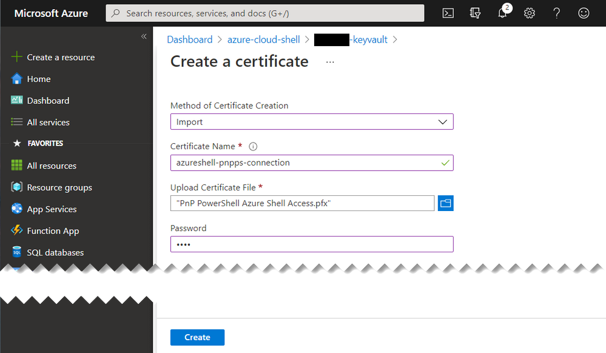Open Create a resource menu item

[61, 57]
